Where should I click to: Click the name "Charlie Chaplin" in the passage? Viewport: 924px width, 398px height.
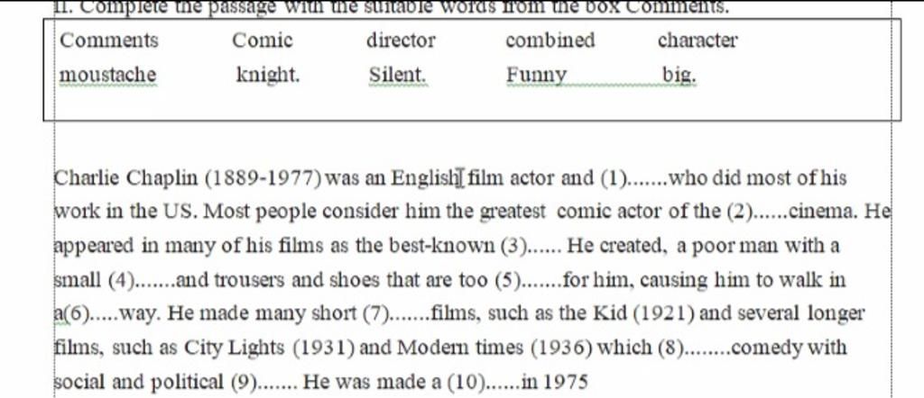126,178
